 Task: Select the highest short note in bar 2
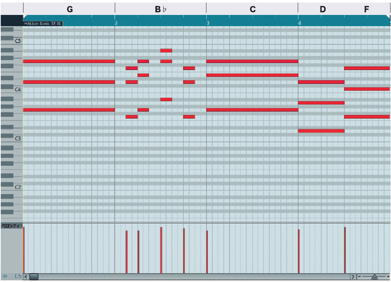pos(166,51)
